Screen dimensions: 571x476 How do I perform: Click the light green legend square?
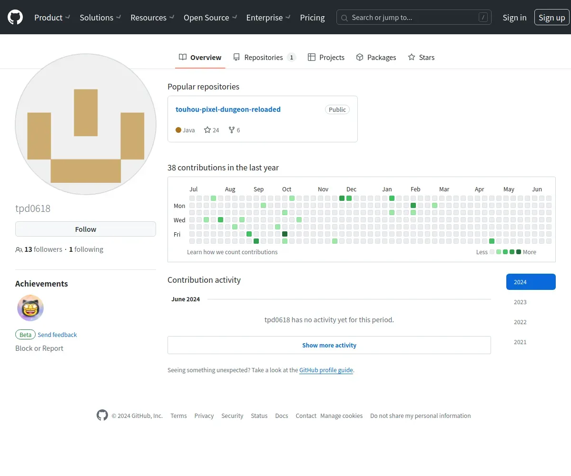point(499,252)
